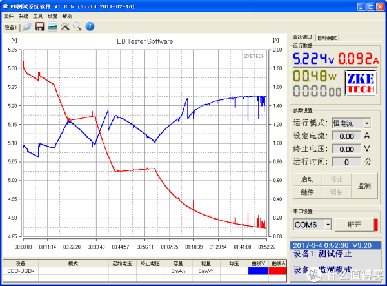
Task: Click the 设备 column header
Action: pos(21,263)
